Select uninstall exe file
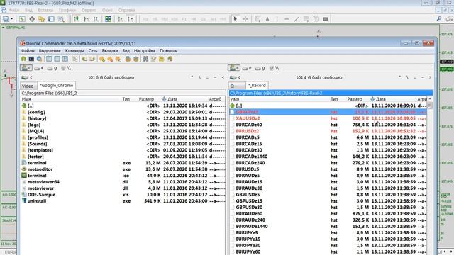The height and width of the screenshot is (255, 454). point(123,201)
